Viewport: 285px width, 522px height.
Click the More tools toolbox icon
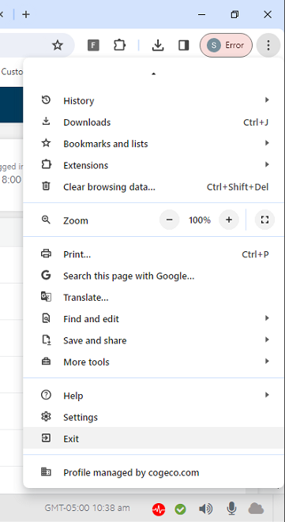(x=46, y=361)
